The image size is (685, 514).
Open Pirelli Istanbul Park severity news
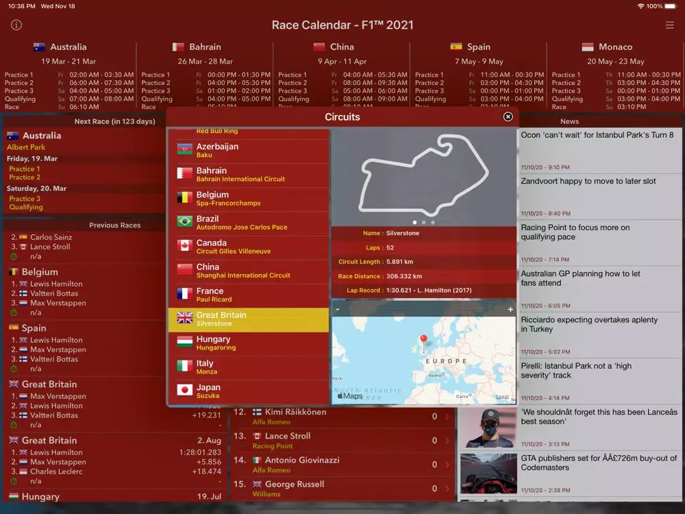click(600, 380)
